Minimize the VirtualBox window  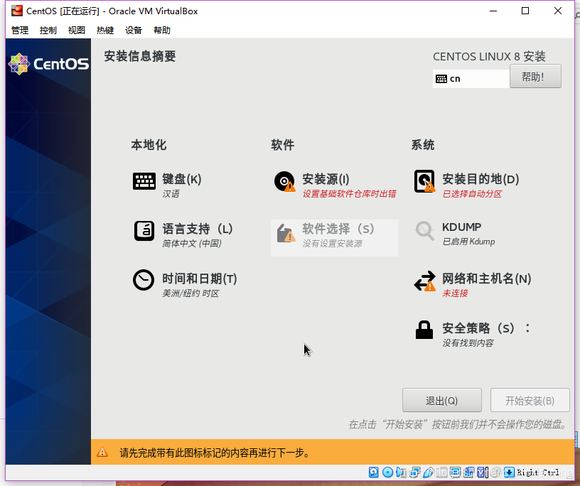493,11
